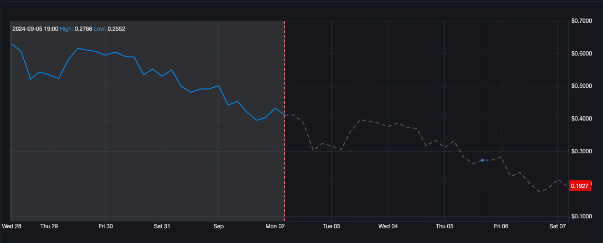Click the $0.7000 price axis label
The image size is (603, 243).
point(581,21)
